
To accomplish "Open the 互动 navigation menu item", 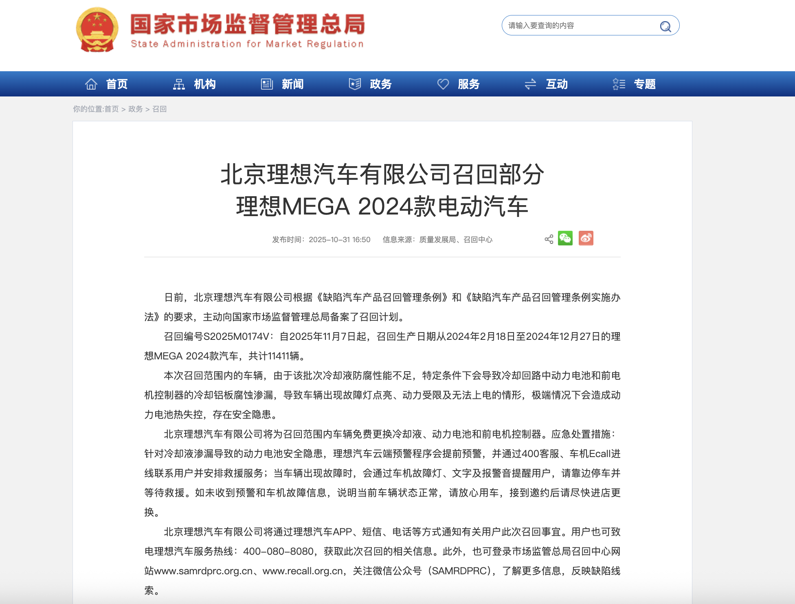I will pos(556,83).
